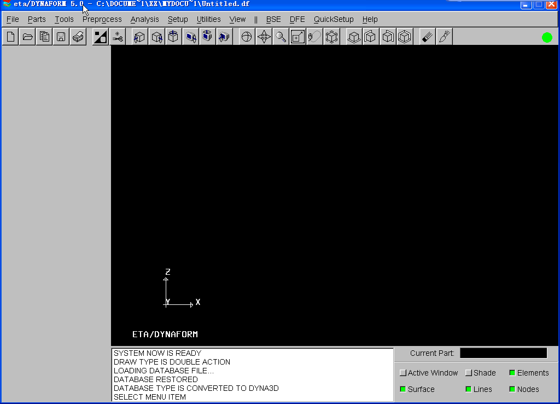The width and height of the screenshot is (560, 404).
Task: Click the Print toolbar icon
Action: tap(78, 37)
